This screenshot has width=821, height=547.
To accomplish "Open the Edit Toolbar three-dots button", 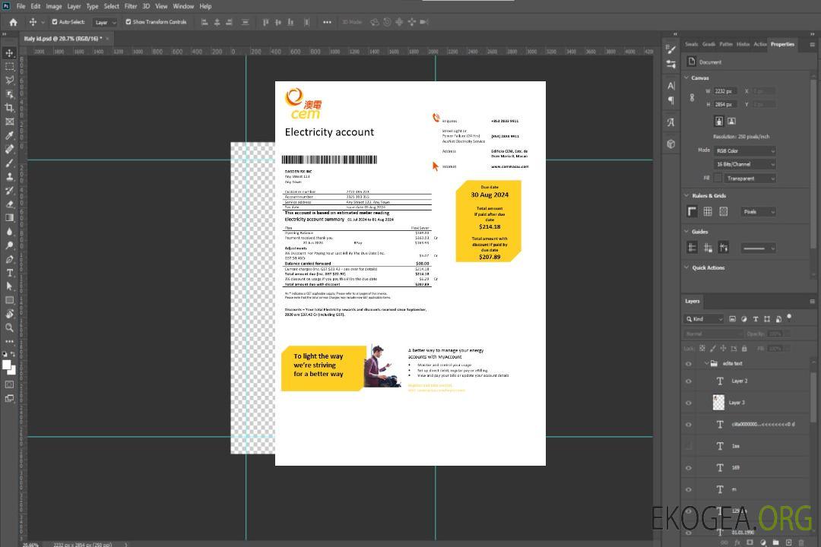I will [9, 341].
